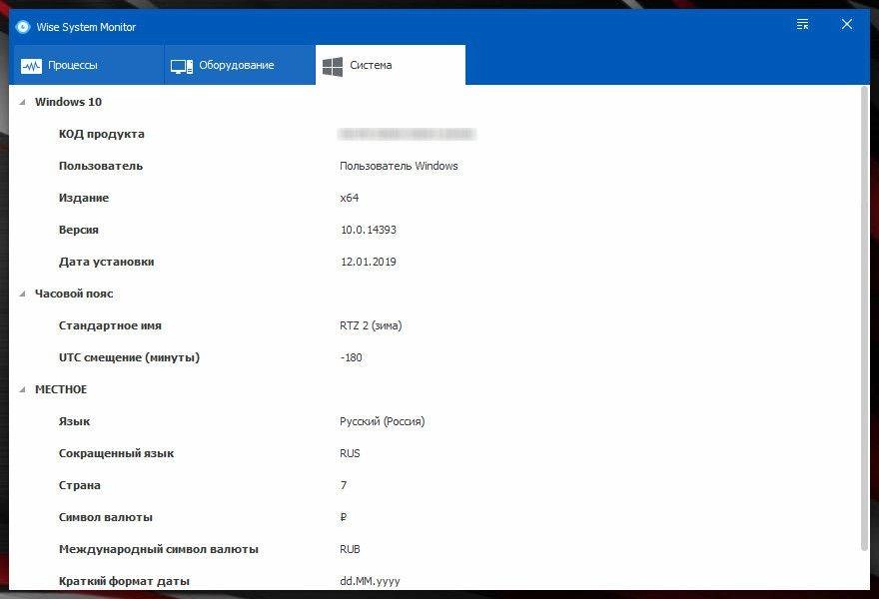Click the RUB currency code value

350,549
